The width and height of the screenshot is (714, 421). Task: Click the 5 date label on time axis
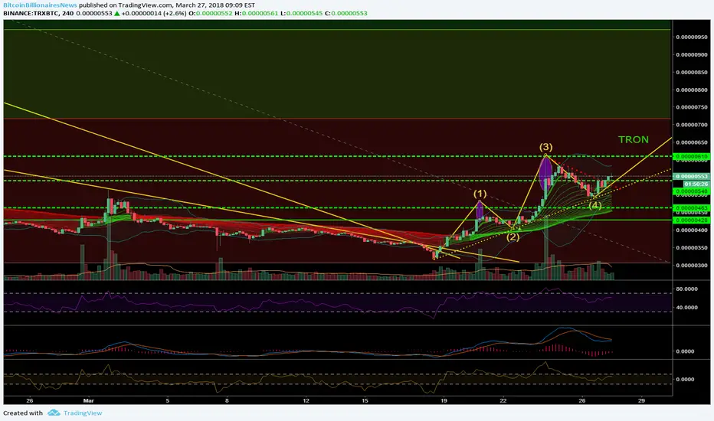(168, 401)
